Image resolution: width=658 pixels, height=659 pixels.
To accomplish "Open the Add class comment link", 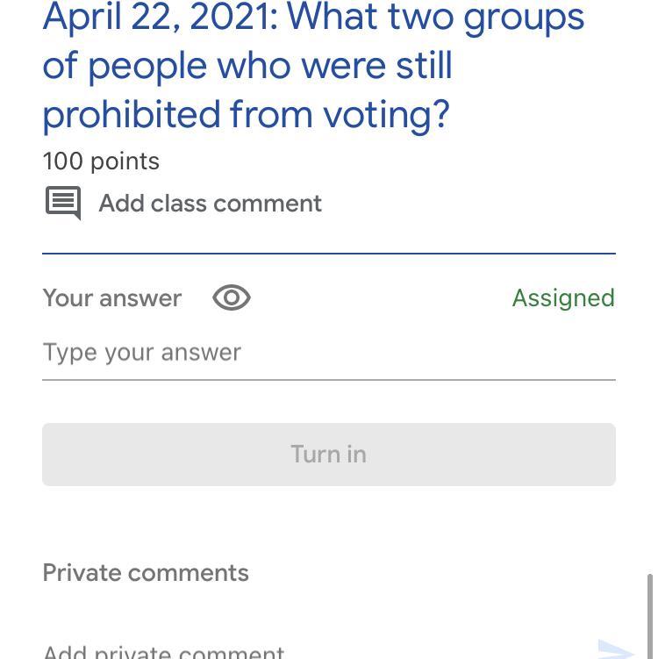I will coord(210,204).
